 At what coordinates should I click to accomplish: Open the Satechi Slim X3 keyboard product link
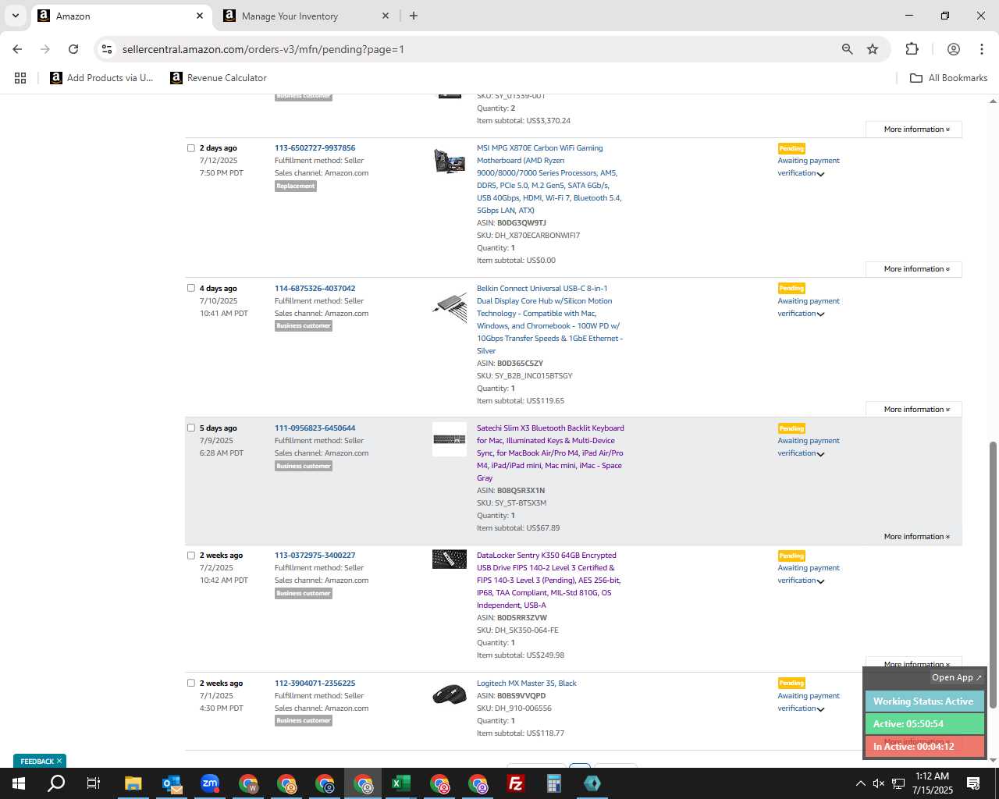coord(550,453)
